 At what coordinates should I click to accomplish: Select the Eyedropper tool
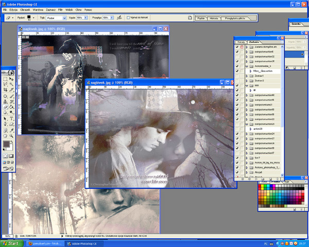11,130
